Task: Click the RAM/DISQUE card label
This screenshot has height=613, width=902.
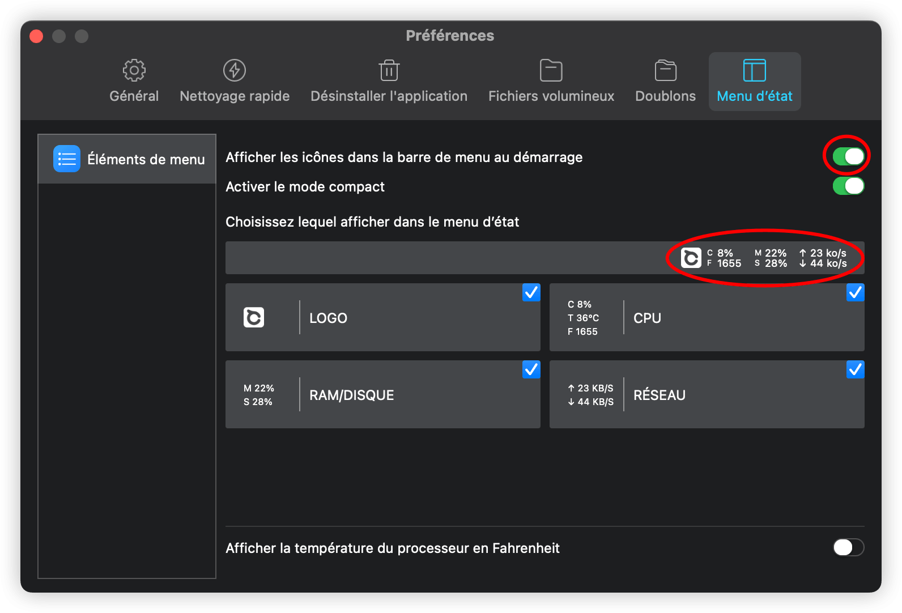Action: pyautogui.click(x=351, y=395)
